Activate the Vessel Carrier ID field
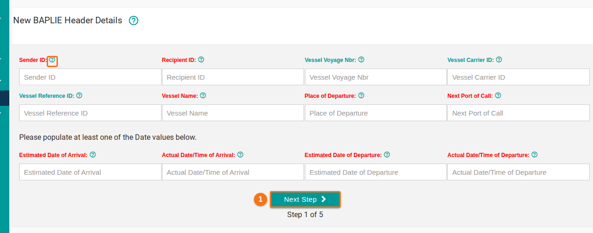 coord(518,77)
